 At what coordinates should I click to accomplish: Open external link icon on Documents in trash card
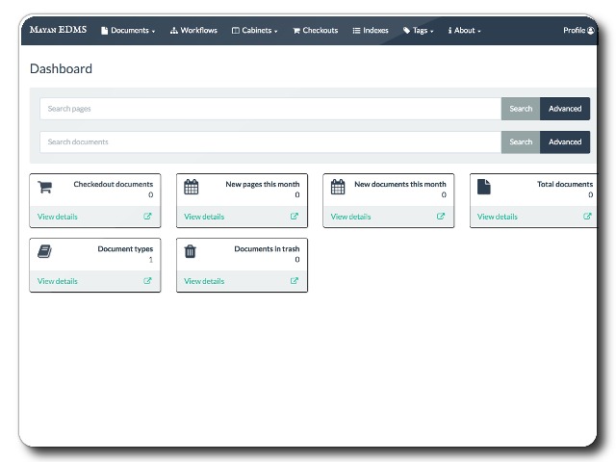(x=295, y=281)
